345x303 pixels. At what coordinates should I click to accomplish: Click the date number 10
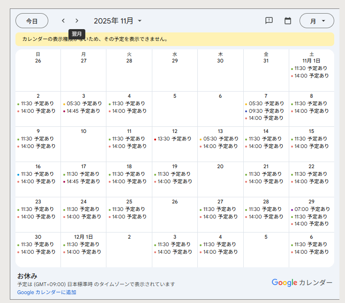tap(83, 131)
